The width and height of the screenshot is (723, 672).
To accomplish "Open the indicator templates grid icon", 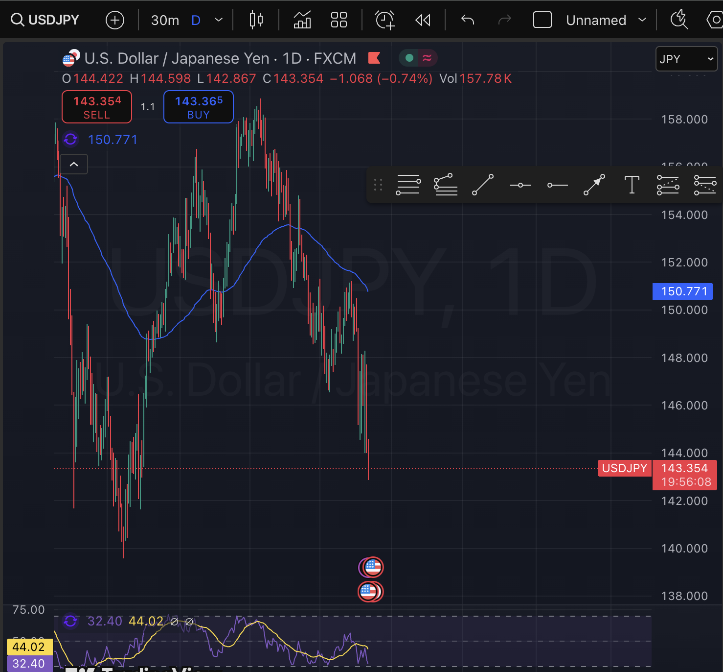I will pos(339,20).
